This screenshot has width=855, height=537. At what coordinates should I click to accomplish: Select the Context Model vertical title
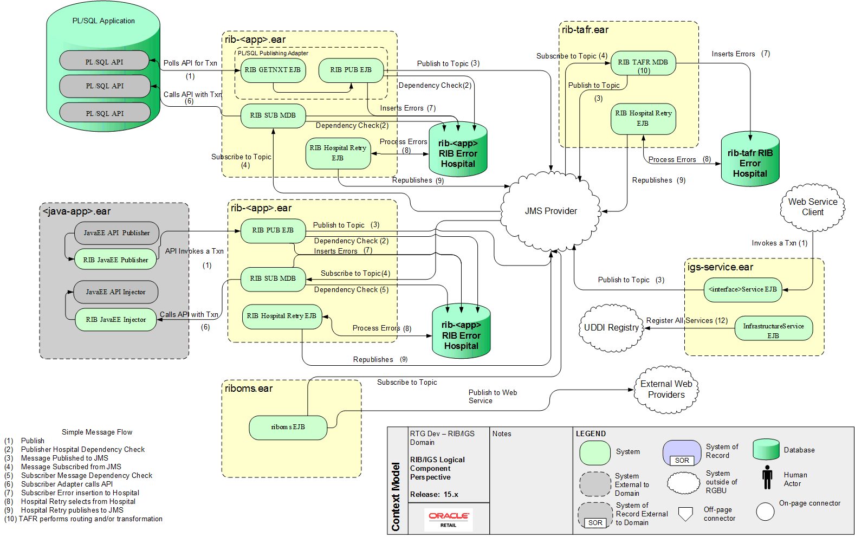(x=396, y=497)
